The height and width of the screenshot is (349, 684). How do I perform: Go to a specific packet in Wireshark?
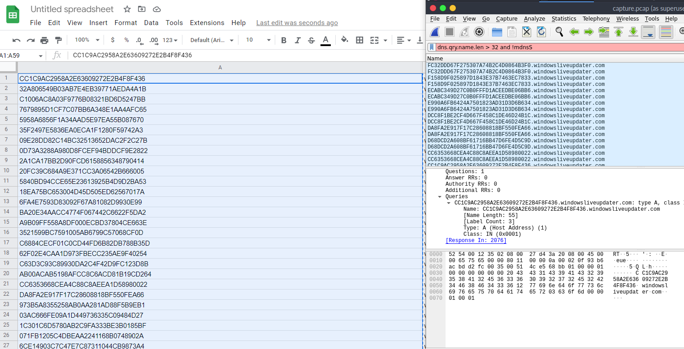[x=604, y=32]
